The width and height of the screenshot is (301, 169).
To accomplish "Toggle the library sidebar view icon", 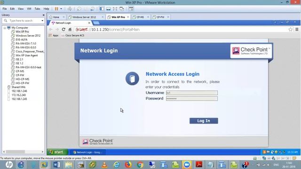I will click(x=102, y=9).
